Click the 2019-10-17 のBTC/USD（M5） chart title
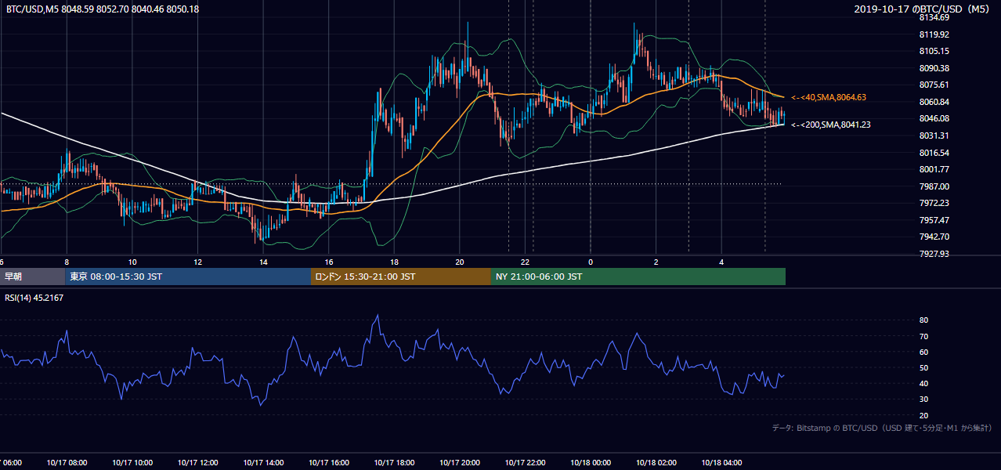This screenshot has height=470, width=1001. (x=923, y=9)
